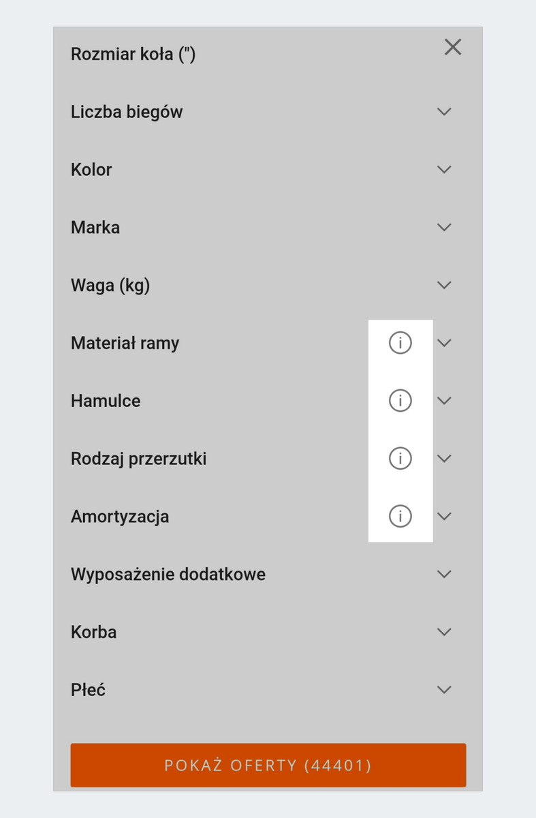Click the Marka filter row
Viewport: 536px width, 818px height.
[95, 227]
